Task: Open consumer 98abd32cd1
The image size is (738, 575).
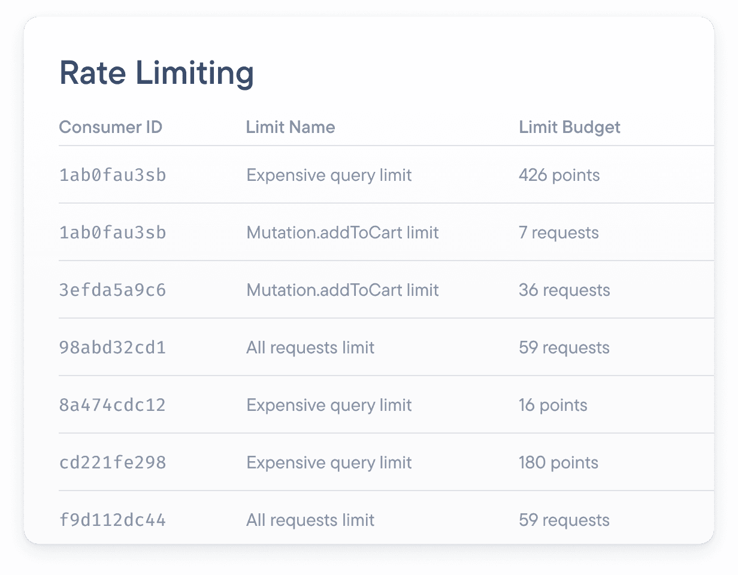Action: point(112,348)
